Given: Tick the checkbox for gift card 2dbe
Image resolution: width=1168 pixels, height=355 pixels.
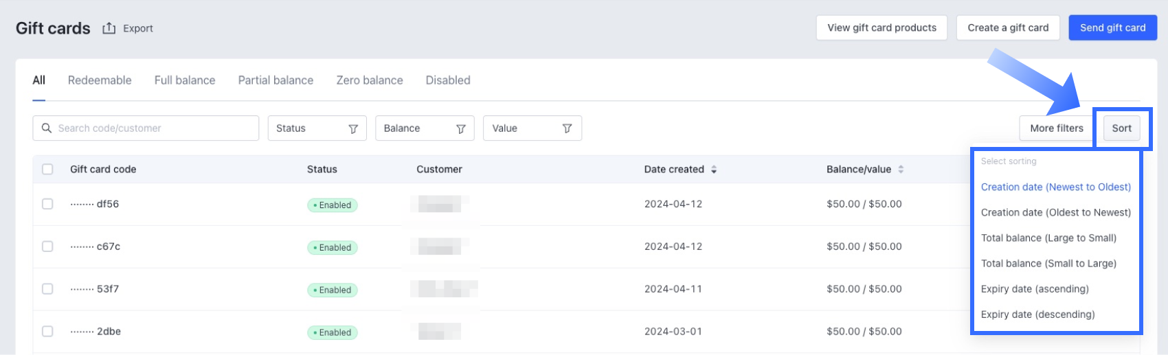Looking at the screenshot, I should click(x=47, y=332).
